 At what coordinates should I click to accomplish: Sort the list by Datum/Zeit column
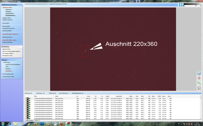tap(120, 96)
